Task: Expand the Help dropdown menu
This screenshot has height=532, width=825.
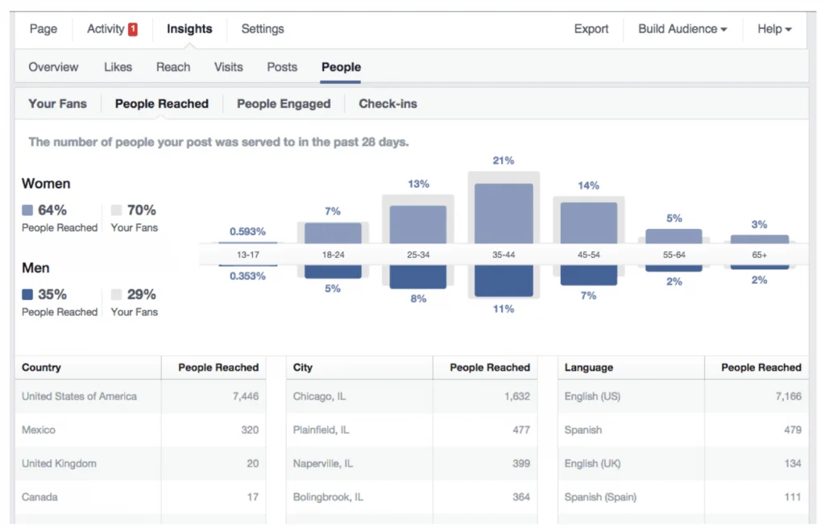Action: 774,29
